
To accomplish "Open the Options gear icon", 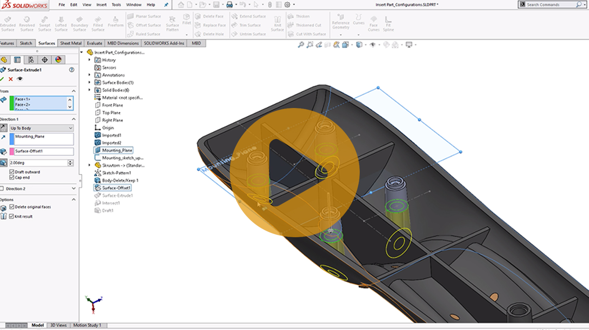I will pyautogui.click(x=287, y=5).
